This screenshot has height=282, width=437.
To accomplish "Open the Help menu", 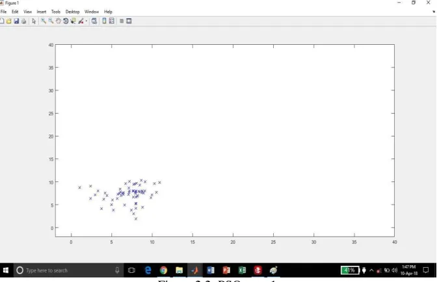I will (108, 12).
